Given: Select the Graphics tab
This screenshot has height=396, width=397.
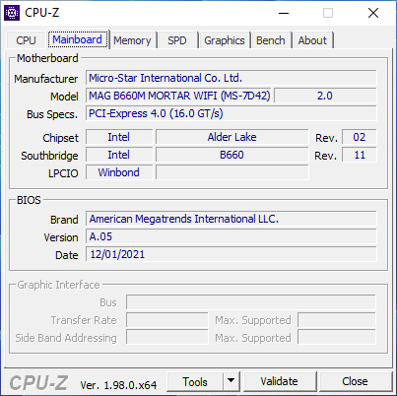Looking at the screenshot, I should (225, 40).
